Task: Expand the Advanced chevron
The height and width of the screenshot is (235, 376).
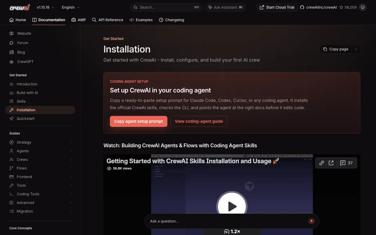Action: point(71,203)
